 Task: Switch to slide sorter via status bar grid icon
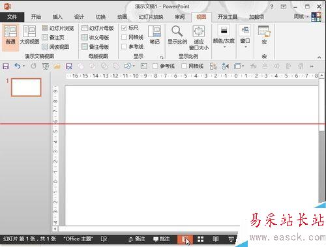[200, 239]
